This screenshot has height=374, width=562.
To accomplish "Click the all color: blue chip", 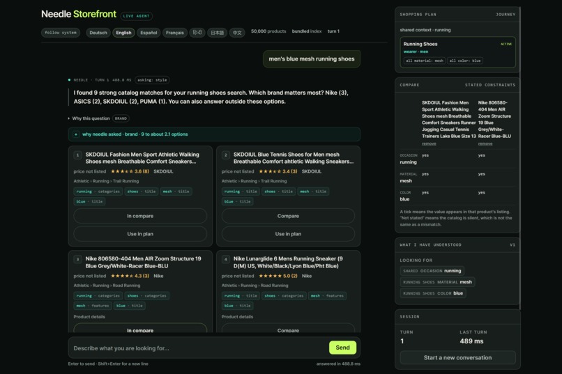I will pyautogui.click(x=465, y=61).
